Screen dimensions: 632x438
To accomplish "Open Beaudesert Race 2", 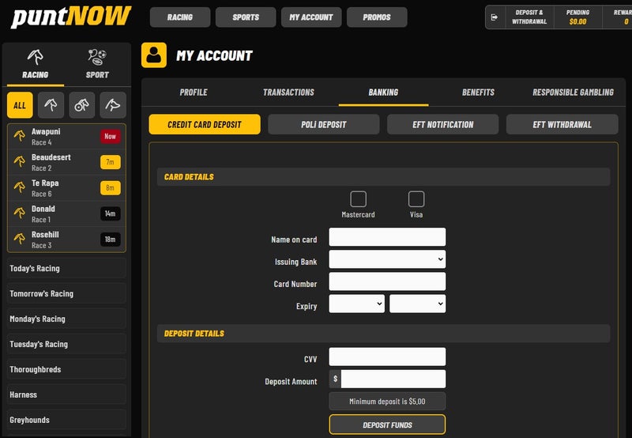I will [66, 162].
